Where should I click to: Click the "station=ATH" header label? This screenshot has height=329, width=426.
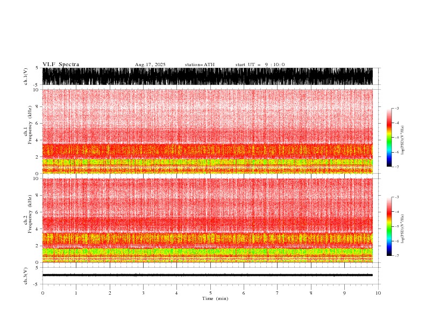click(x=200, y=65)
